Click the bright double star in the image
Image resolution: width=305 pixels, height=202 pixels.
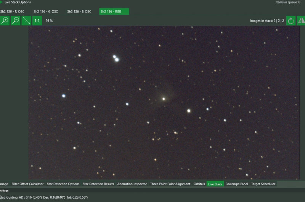(x=116, y=58)
